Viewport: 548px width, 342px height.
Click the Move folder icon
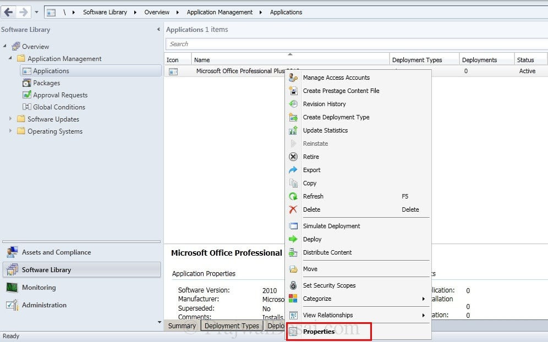pos(293,269)
